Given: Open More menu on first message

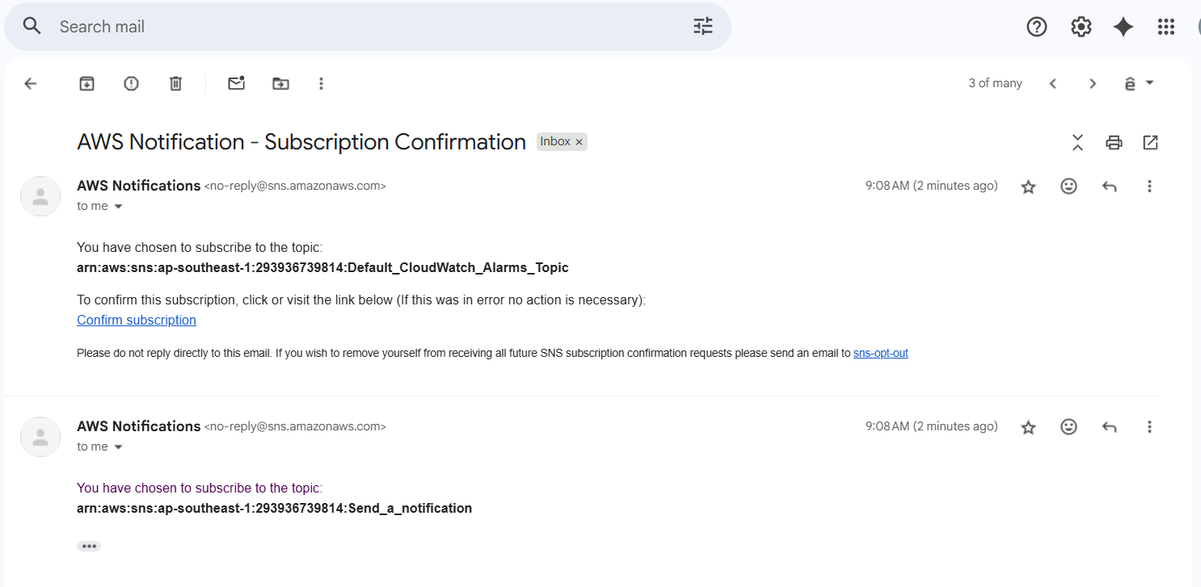Looking at the screenshot, I should tap(1149, 187).
